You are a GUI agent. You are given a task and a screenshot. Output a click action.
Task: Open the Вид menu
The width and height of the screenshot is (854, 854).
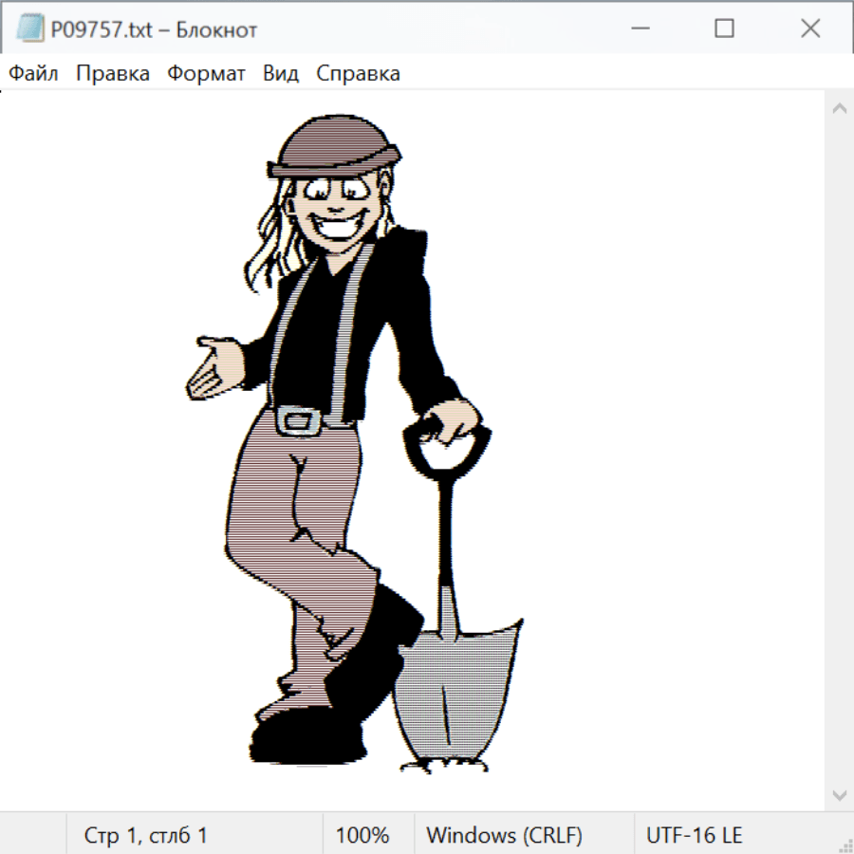coord(280,73)
